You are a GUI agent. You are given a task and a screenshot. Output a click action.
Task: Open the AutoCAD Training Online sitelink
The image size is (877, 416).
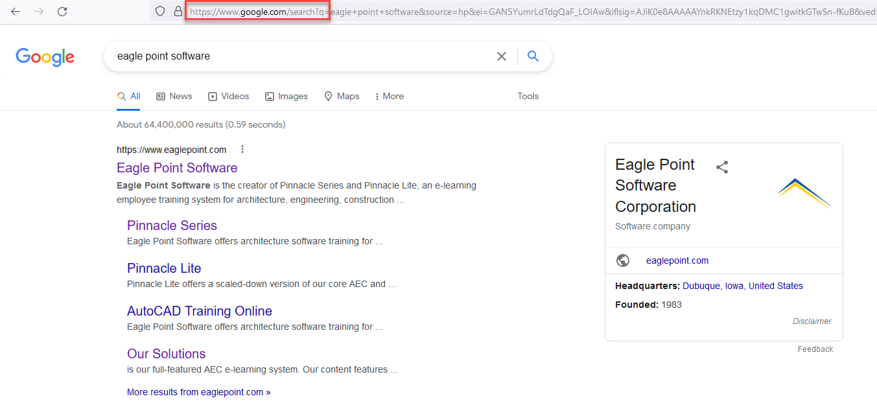tap(200, 311)
